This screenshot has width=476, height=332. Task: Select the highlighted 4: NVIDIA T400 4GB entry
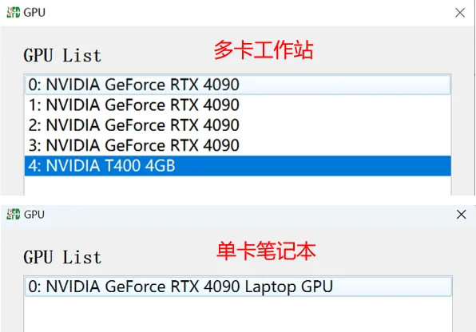point(238,166)
